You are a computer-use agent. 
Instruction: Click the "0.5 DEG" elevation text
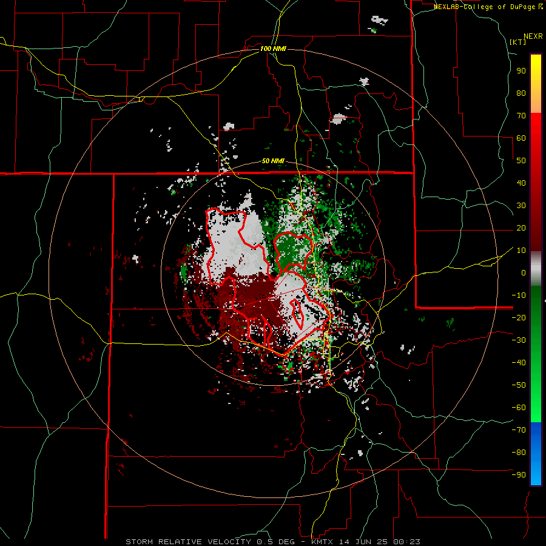point(276,542)
